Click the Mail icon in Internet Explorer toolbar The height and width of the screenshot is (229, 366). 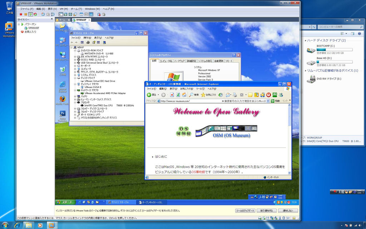point(228,94)
